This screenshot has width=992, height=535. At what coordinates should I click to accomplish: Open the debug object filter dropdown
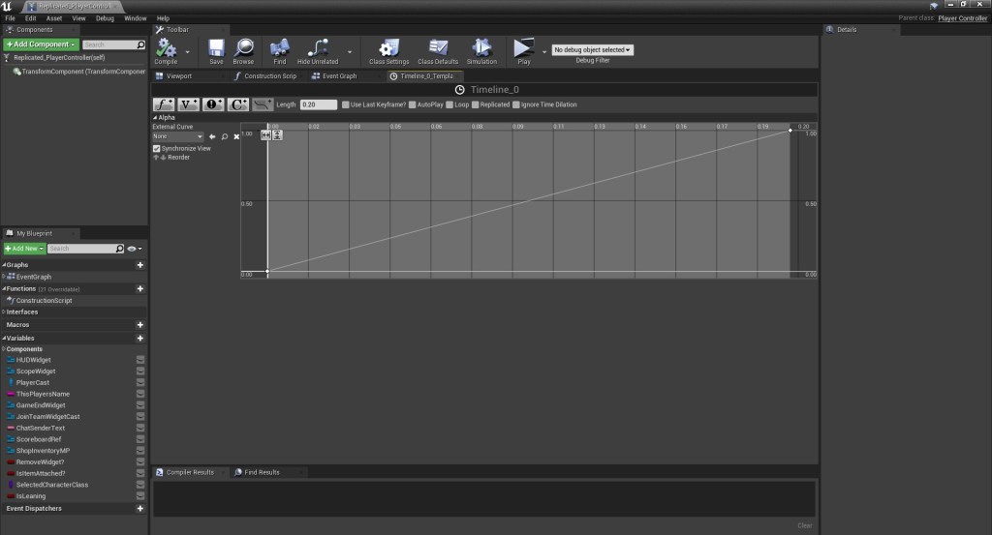click(593, 49)
